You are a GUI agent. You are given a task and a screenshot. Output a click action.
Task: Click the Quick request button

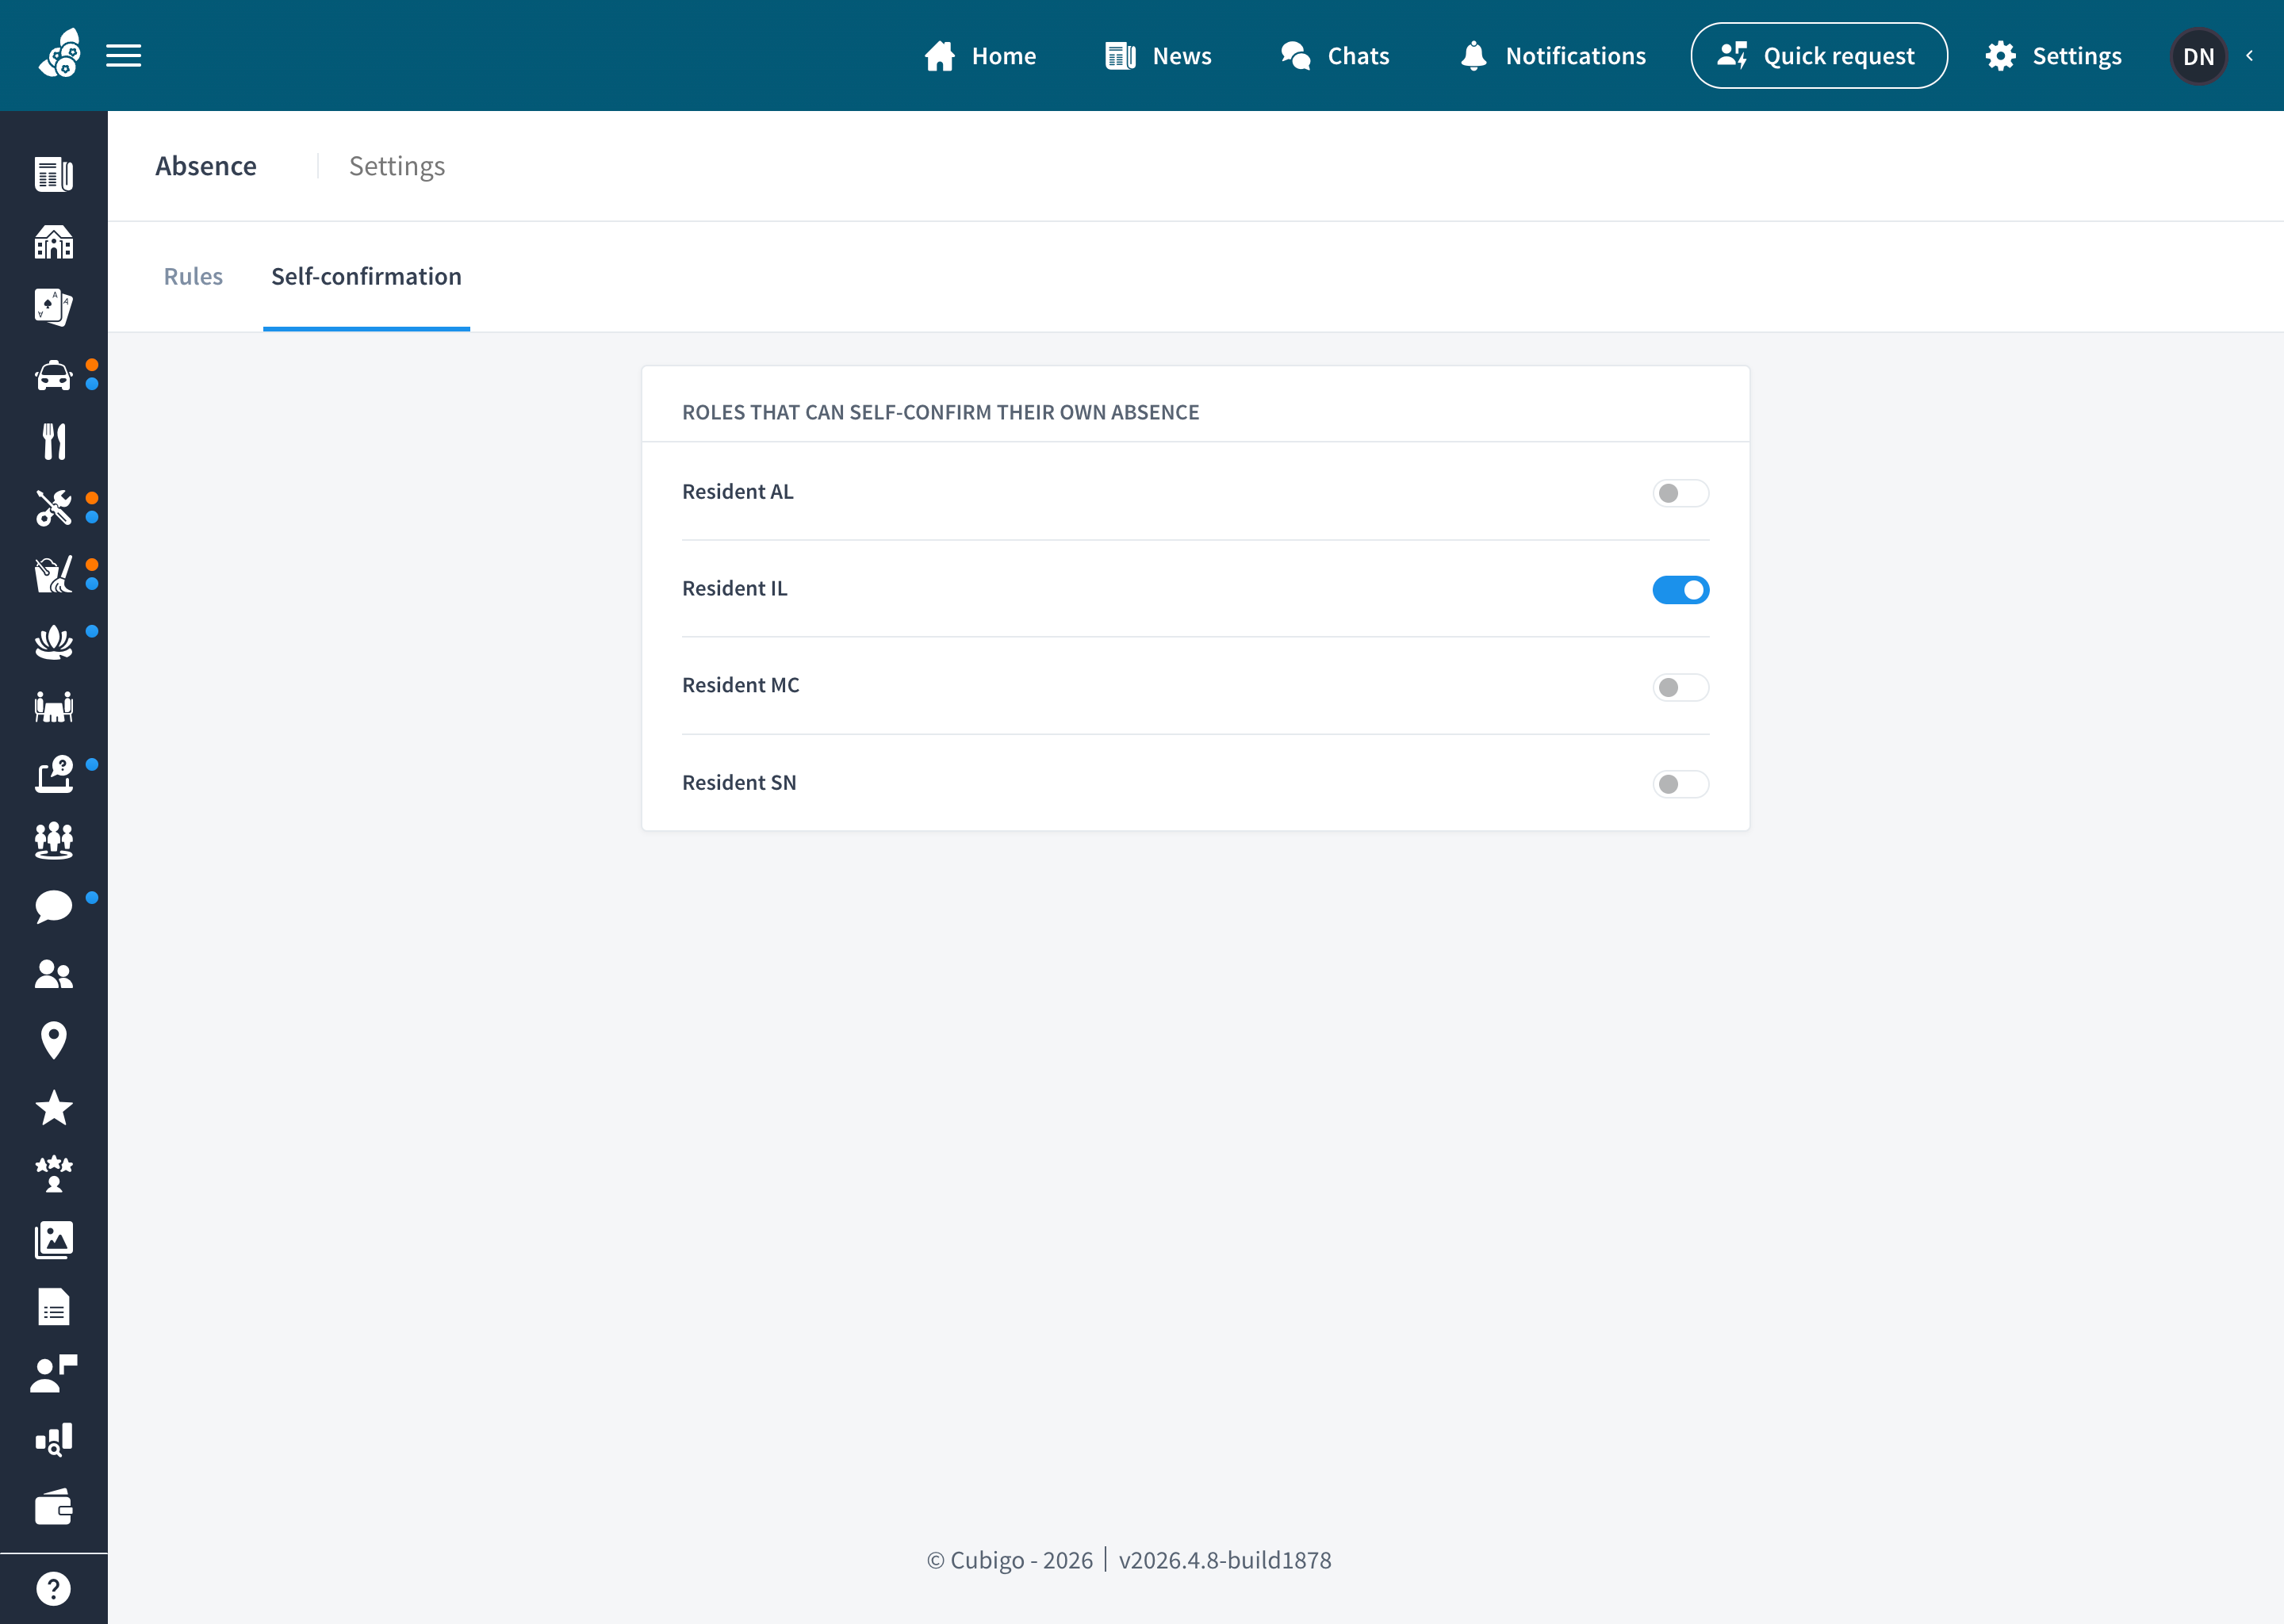[x=1818, y=56]
